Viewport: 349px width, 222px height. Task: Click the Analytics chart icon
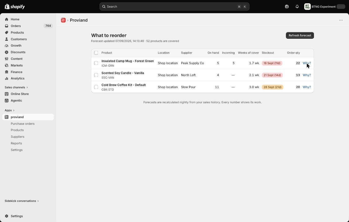tap(7, 78)
